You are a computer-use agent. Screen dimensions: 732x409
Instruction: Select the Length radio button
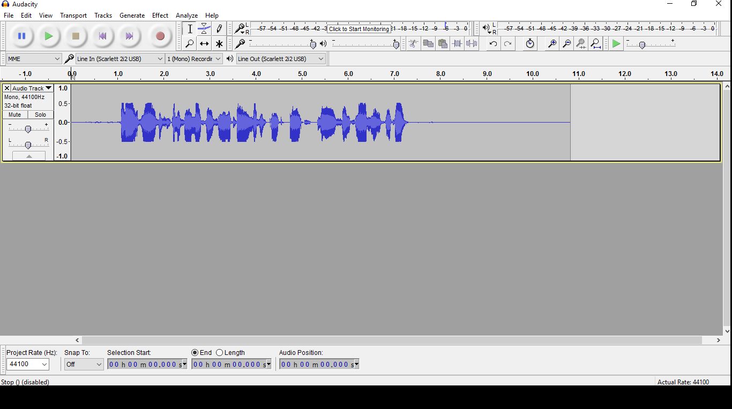click(x=219, y=353)
